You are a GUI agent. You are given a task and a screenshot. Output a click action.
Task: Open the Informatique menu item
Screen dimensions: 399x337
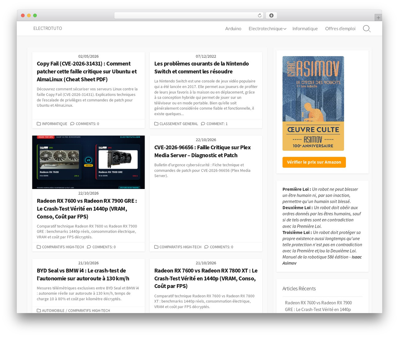tap(305, 29)
